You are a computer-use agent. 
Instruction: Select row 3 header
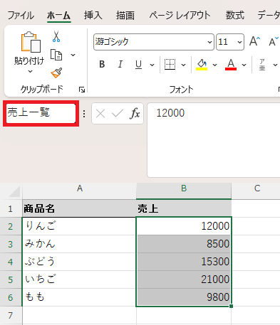(x=11, y=244)
